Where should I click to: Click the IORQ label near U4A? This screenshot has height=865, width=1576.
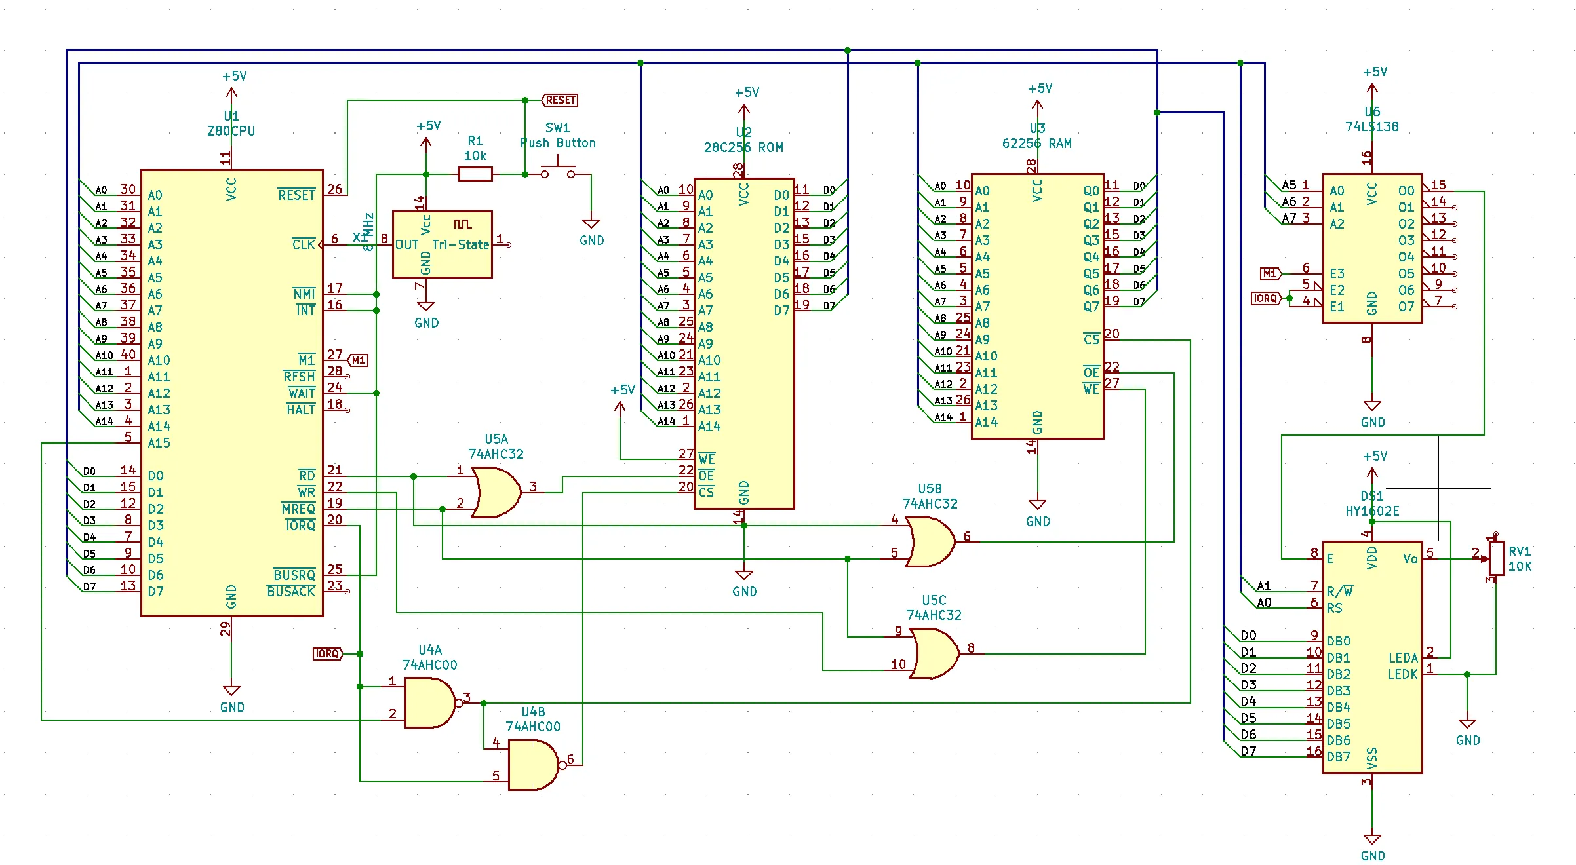tap(328, 654)
